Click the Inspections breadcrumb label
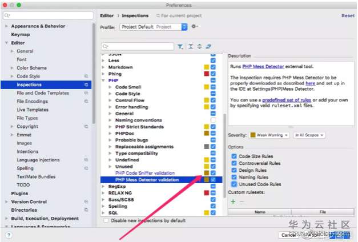The image size is (358, 242). coord(135,15)
